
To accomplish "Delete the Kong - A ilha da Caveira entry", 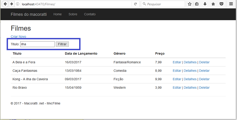I will click(x=204, y=79).
